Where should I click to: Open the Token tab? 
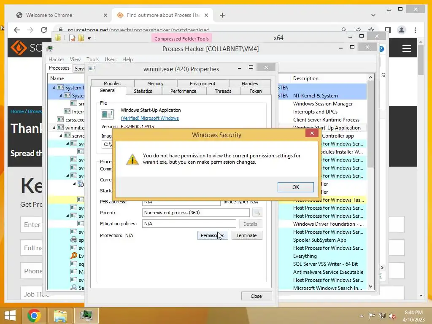[x=255, y=91]
